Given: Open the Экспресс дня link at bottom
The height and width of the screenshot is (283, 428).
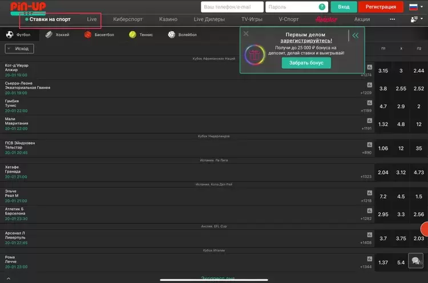Looking at the screenshot, I should (217, 278).
